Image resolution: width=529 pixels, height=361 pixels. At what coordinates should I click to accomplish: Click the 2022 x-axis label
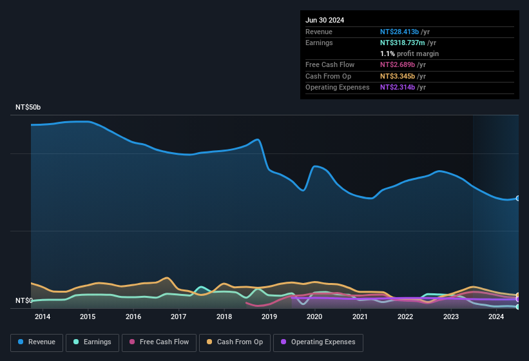[405, 317]
